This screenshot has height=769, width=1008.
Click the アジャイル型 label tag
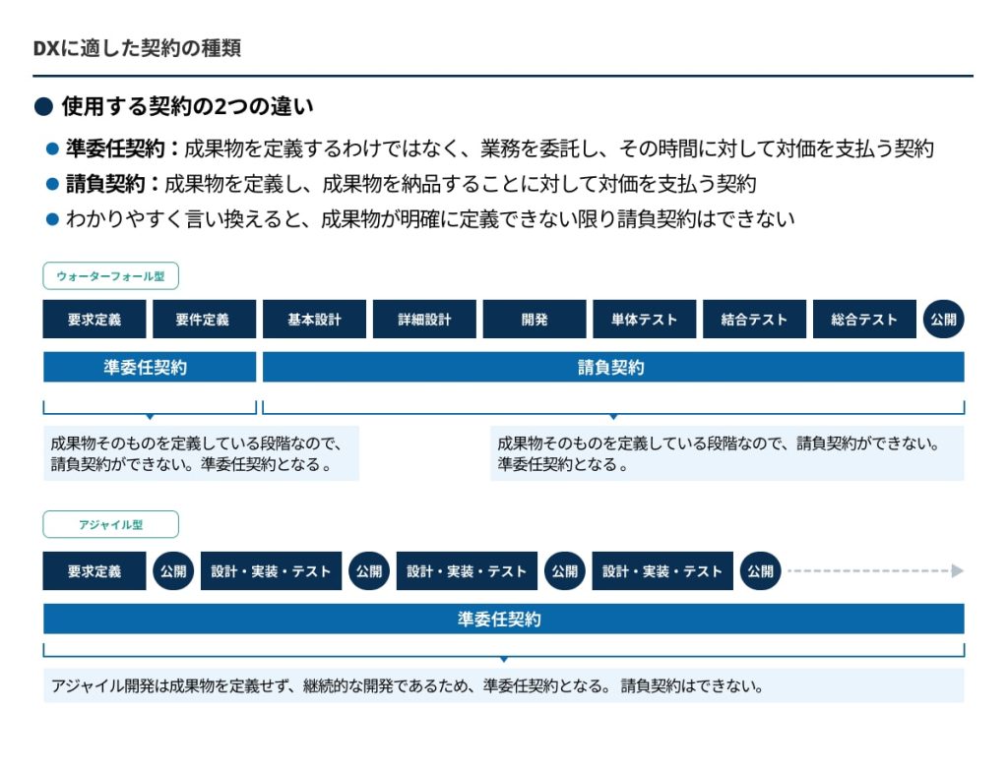tap(110, 525)
